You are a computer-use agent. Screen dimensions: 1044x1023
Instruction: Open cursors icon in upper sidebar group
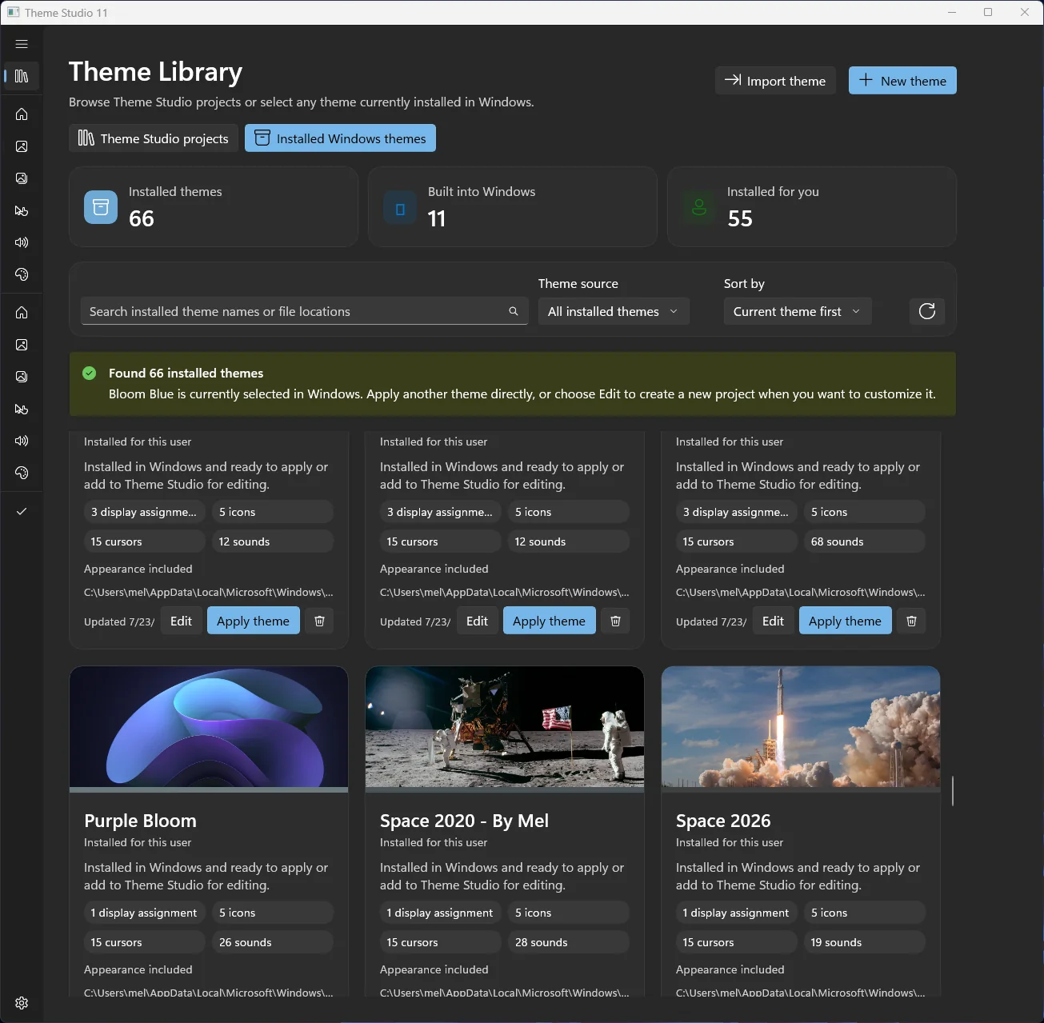(x=22, y=210)
